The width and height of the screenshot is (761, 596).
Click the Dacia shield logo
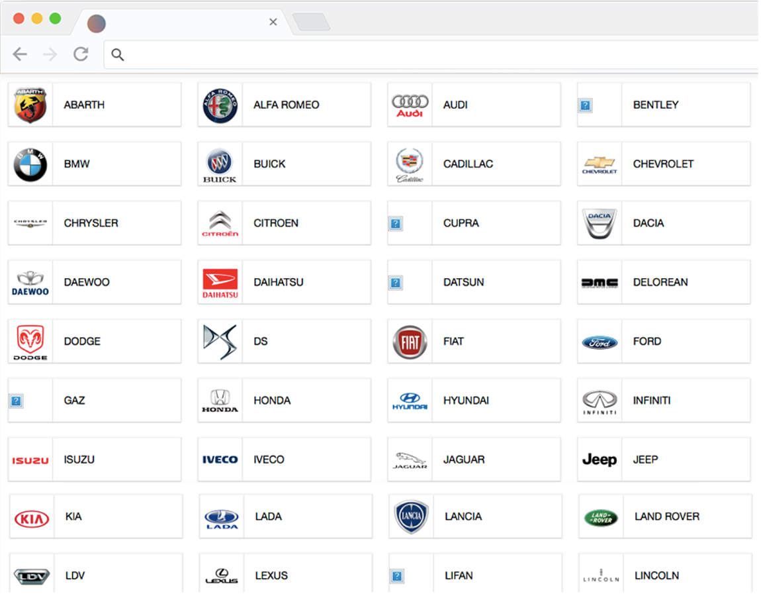pyautogui.click(x=600, y=223)
